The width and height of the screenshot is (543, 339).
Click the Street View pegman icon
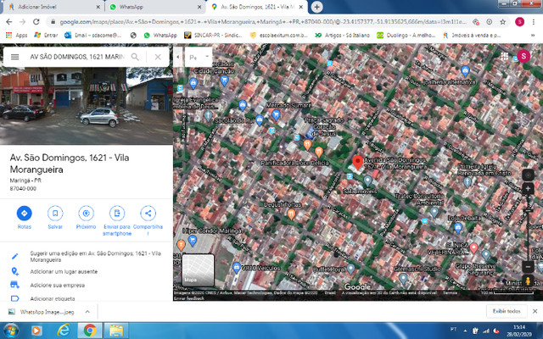tap(528, 281)
